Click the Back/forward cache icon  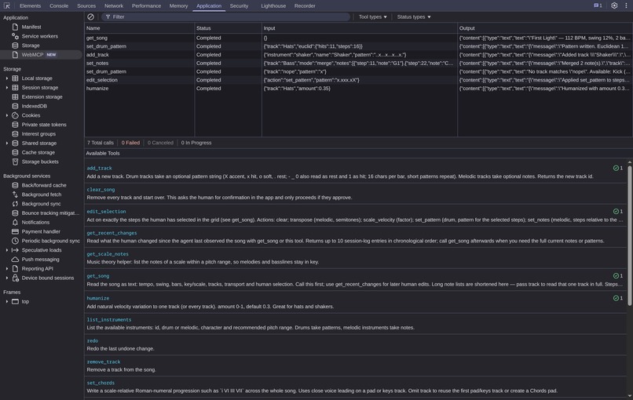click(15, 185)
